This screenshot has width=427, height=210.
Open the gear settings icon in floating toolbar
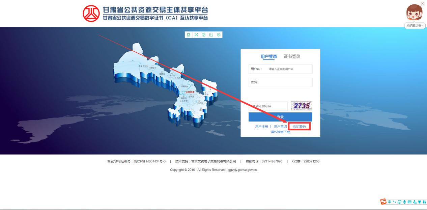(x=219, y=35)
